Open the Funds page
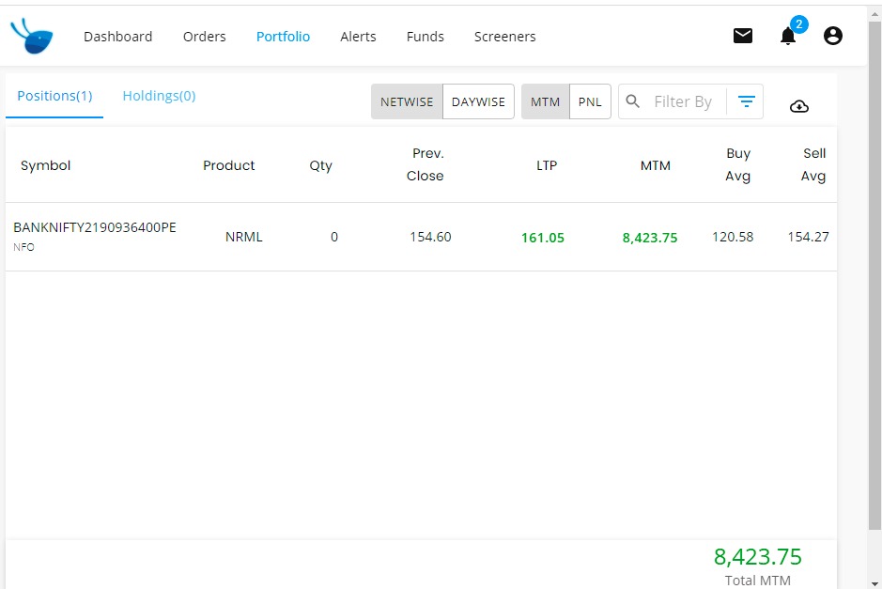 point(426,37)
